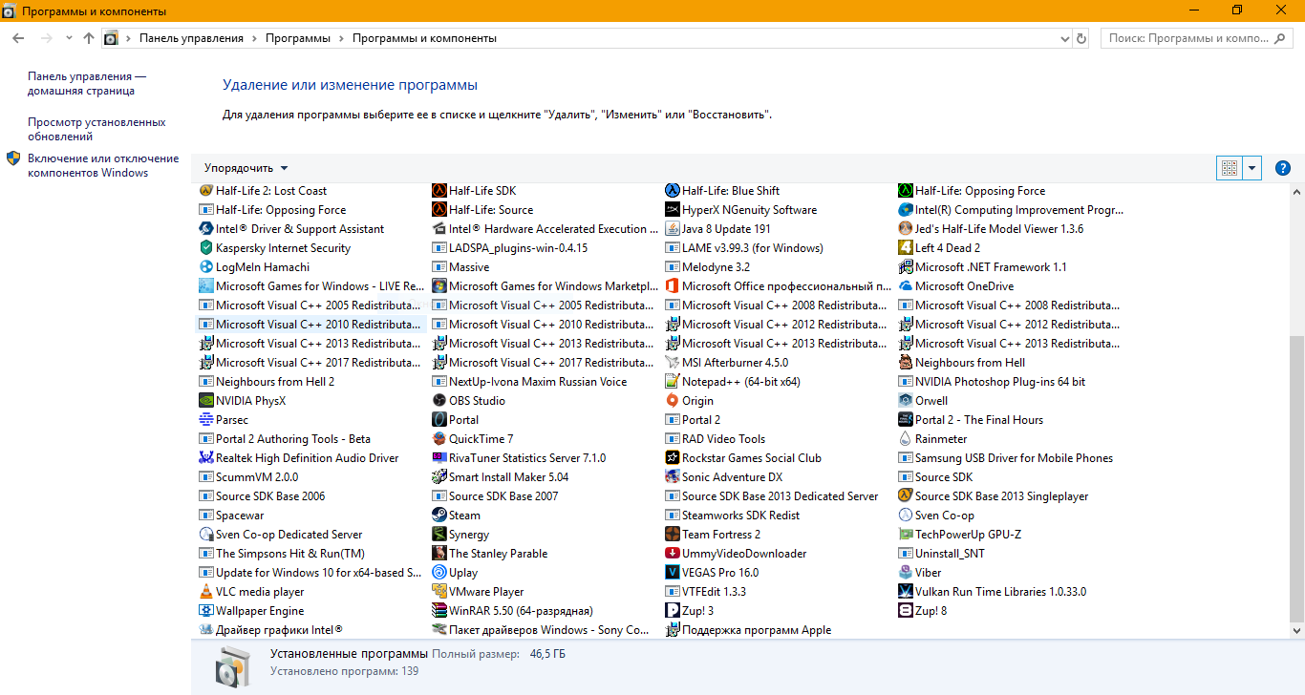
Task: Click the scrollbar down arrow
Action: tap(1296, 631)
